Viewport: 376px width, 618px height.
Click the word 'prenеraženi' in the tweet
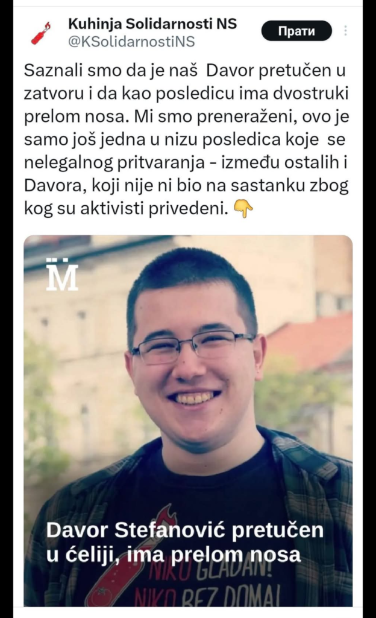[236, 117]
